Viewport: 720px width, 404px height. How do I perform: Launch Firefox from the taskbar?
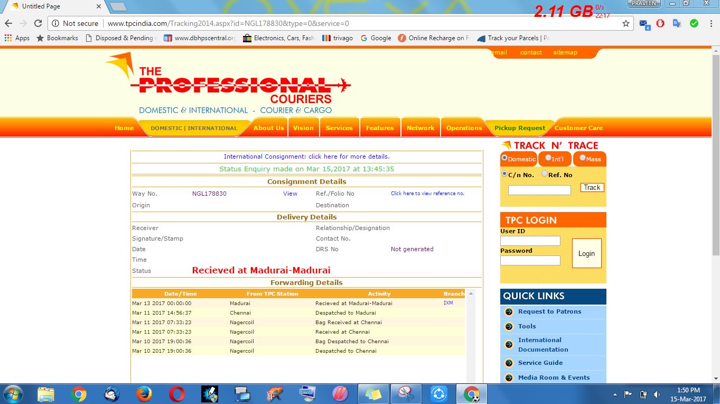(x=144, y=394)
